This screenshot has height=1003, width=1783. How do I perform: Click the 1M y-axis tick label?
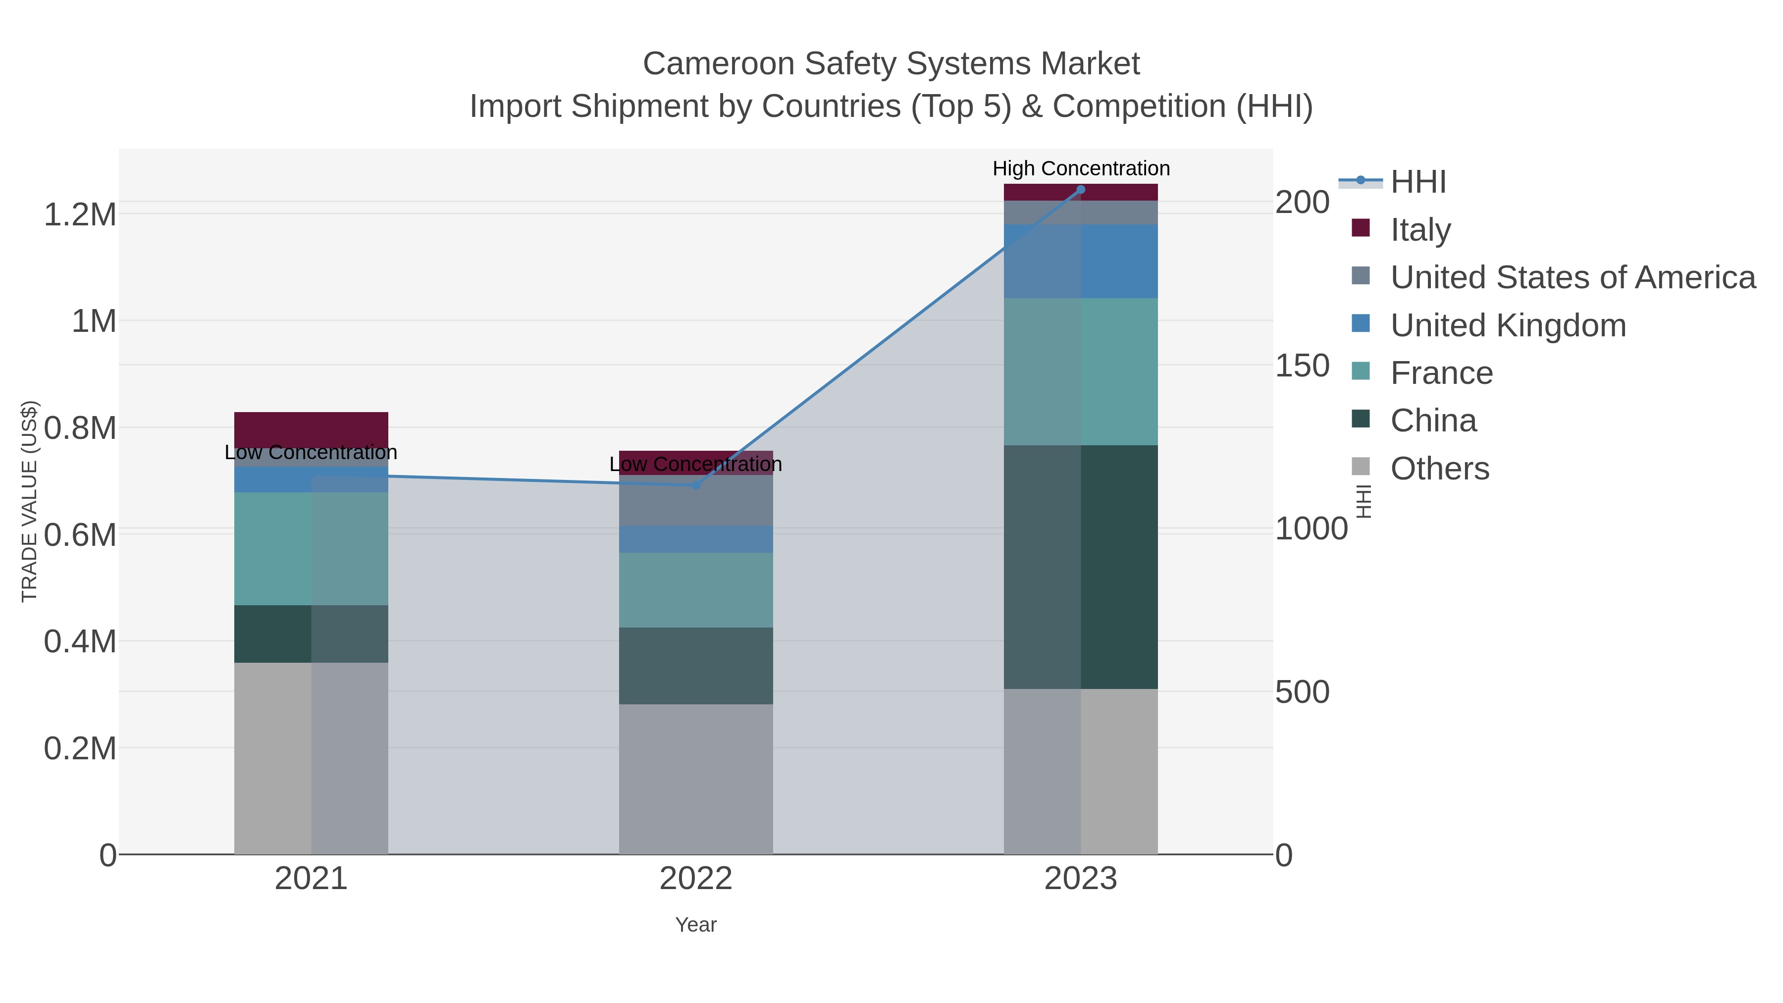pyautogui.click(x=94, y=321)
